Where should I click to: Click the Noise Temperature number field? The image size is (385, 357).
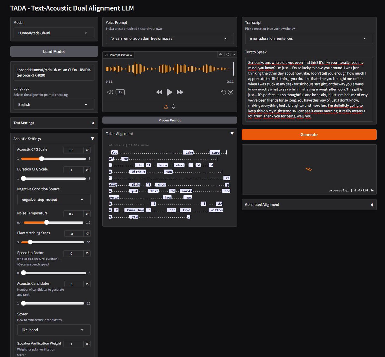click(73, 214)
